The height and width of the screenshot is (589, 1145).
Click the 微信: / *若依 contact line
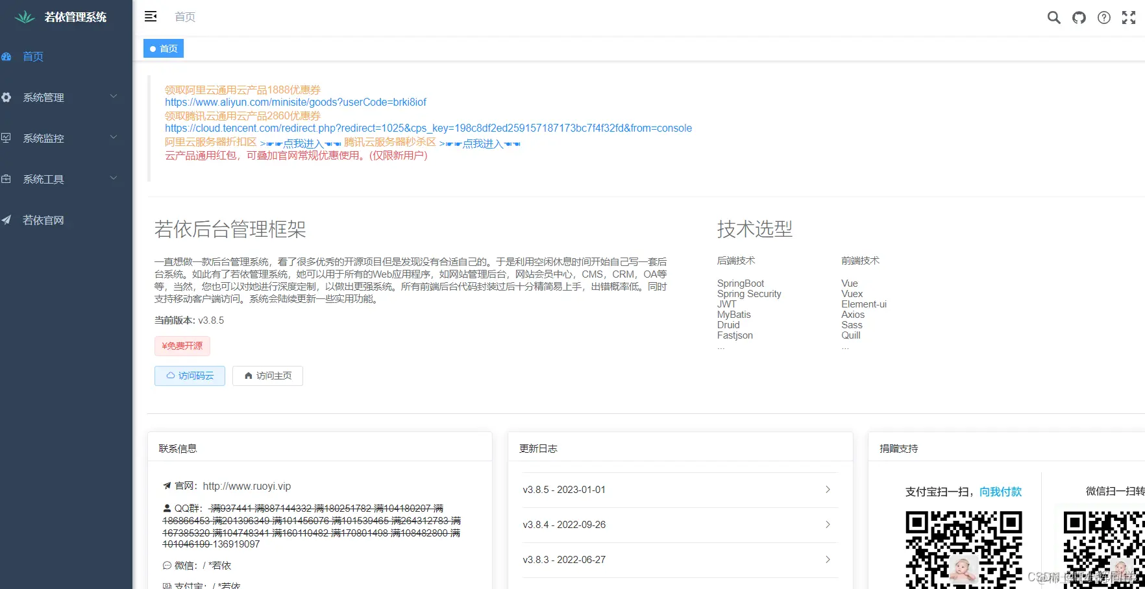[x=197, y=566]
